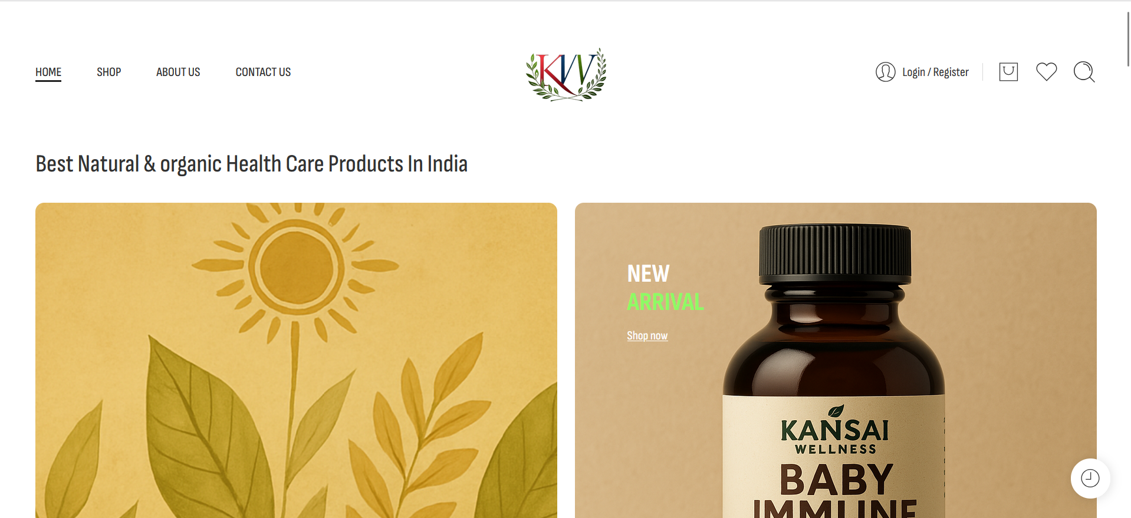Open the user account profile icon
This screenshot has width=1131, height=518.
click(x=885, y=72)
